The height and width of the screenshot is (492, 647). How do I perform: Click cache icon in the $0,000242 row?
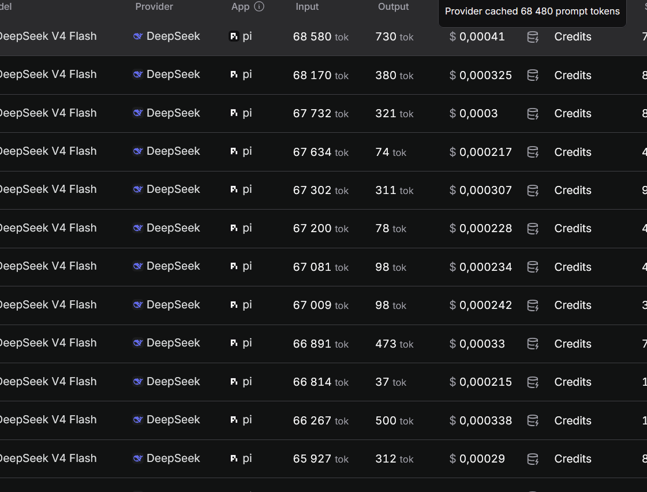click(533, 305)
